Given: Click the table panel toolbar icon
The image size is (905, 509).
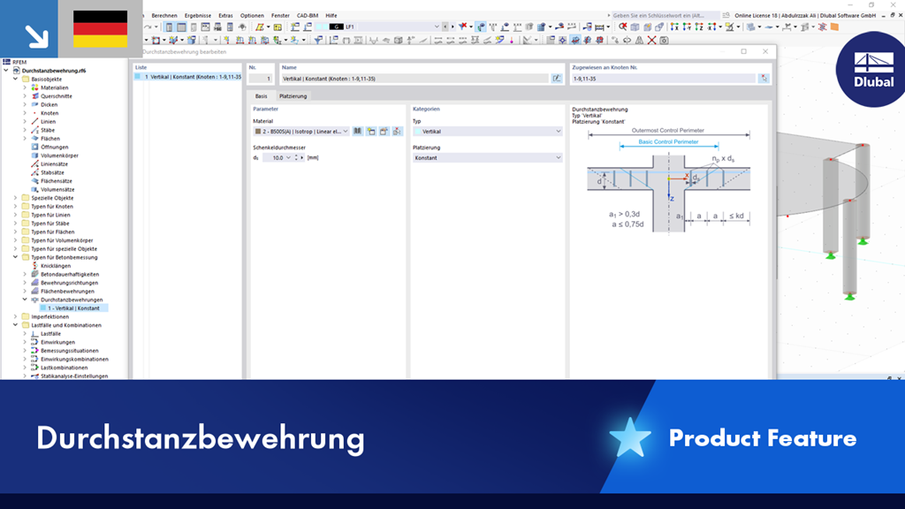Looking at the screenshot, I should point(181,27).
